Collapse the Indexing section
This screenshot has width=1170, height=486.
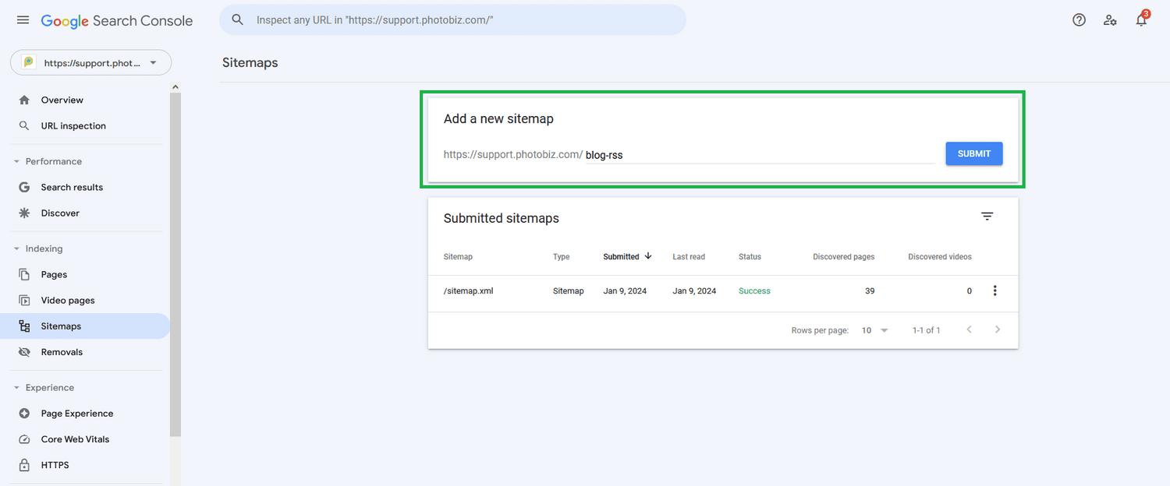[x=16, y=248]
